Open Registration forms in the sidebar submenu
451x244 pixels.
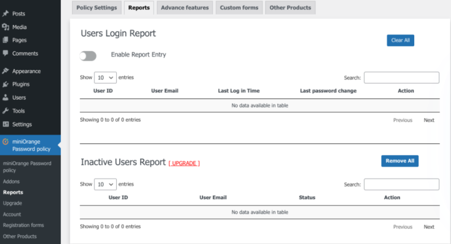tap(24, 225)
